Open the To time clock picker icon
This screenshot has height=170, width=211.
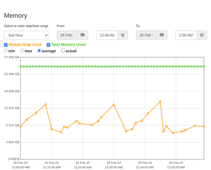[x=202, y=35]
